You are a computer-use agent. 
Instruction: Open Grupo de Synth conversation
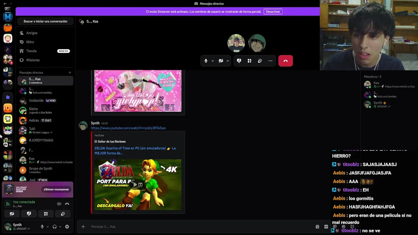click(x=45, y=170)
